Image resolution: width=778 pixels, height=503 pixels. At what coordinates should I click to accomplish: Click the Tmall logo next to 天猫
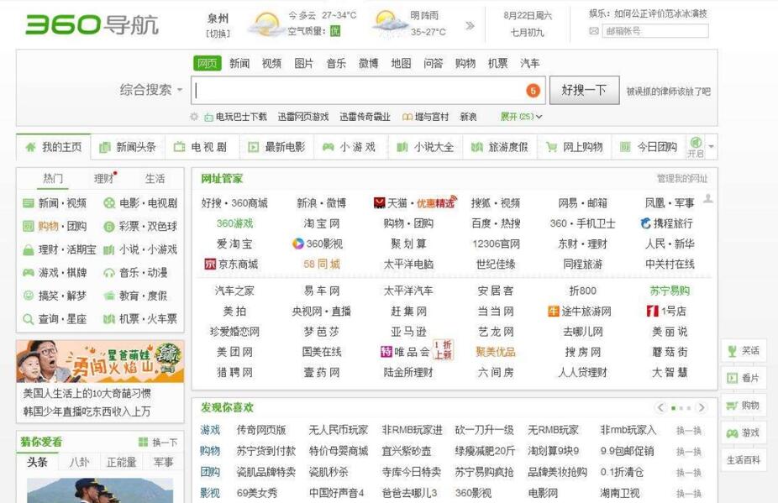pyautogui.click(x=379, y=203)
